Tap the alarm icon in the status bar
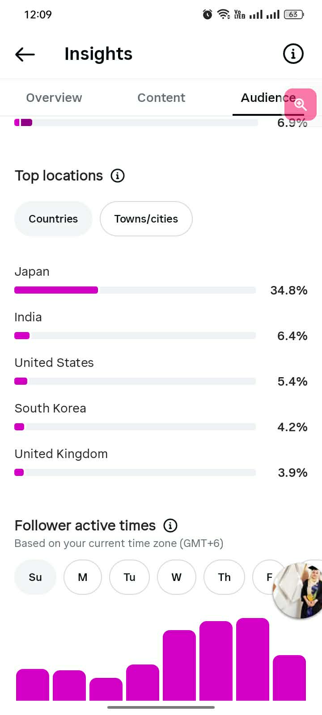 point(208,14)
